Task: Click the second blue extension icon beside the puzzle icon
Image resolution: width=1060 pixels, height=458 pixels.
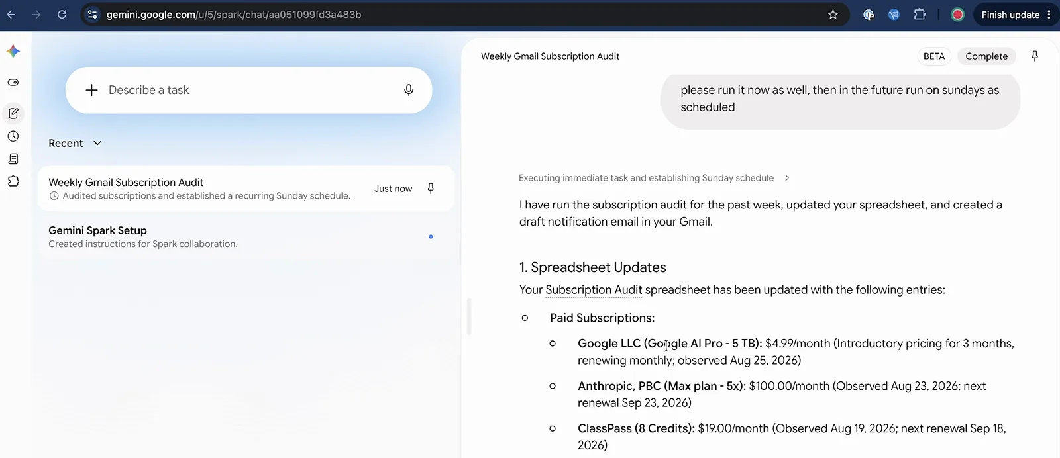Action: click(x=894, y=15)
